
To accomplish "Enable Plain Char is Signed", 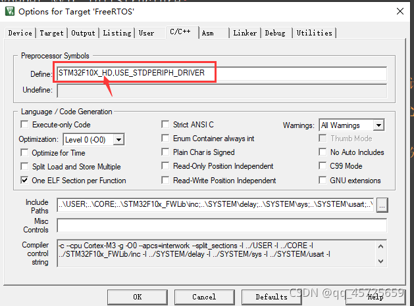I will click(165, 152).
